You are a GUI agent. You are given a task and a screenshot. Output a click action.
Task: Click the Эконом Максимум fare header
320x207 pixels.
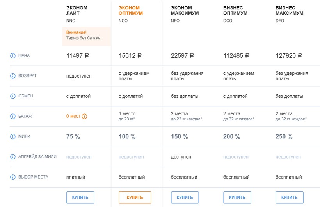click(x=185, y=11)
